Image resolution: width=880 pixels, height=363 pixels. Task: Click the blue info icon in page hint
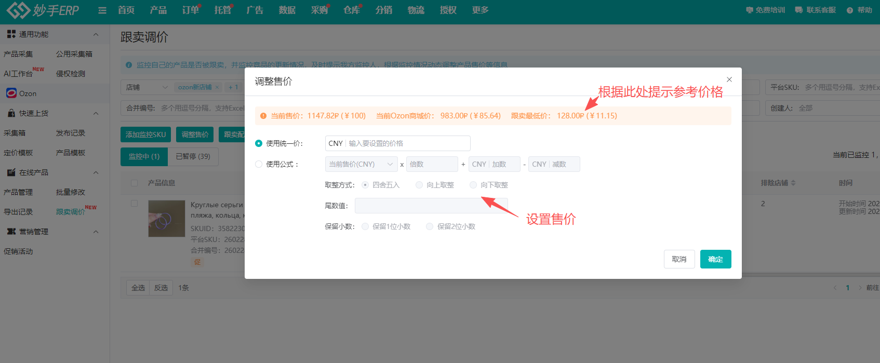[129, 65]
